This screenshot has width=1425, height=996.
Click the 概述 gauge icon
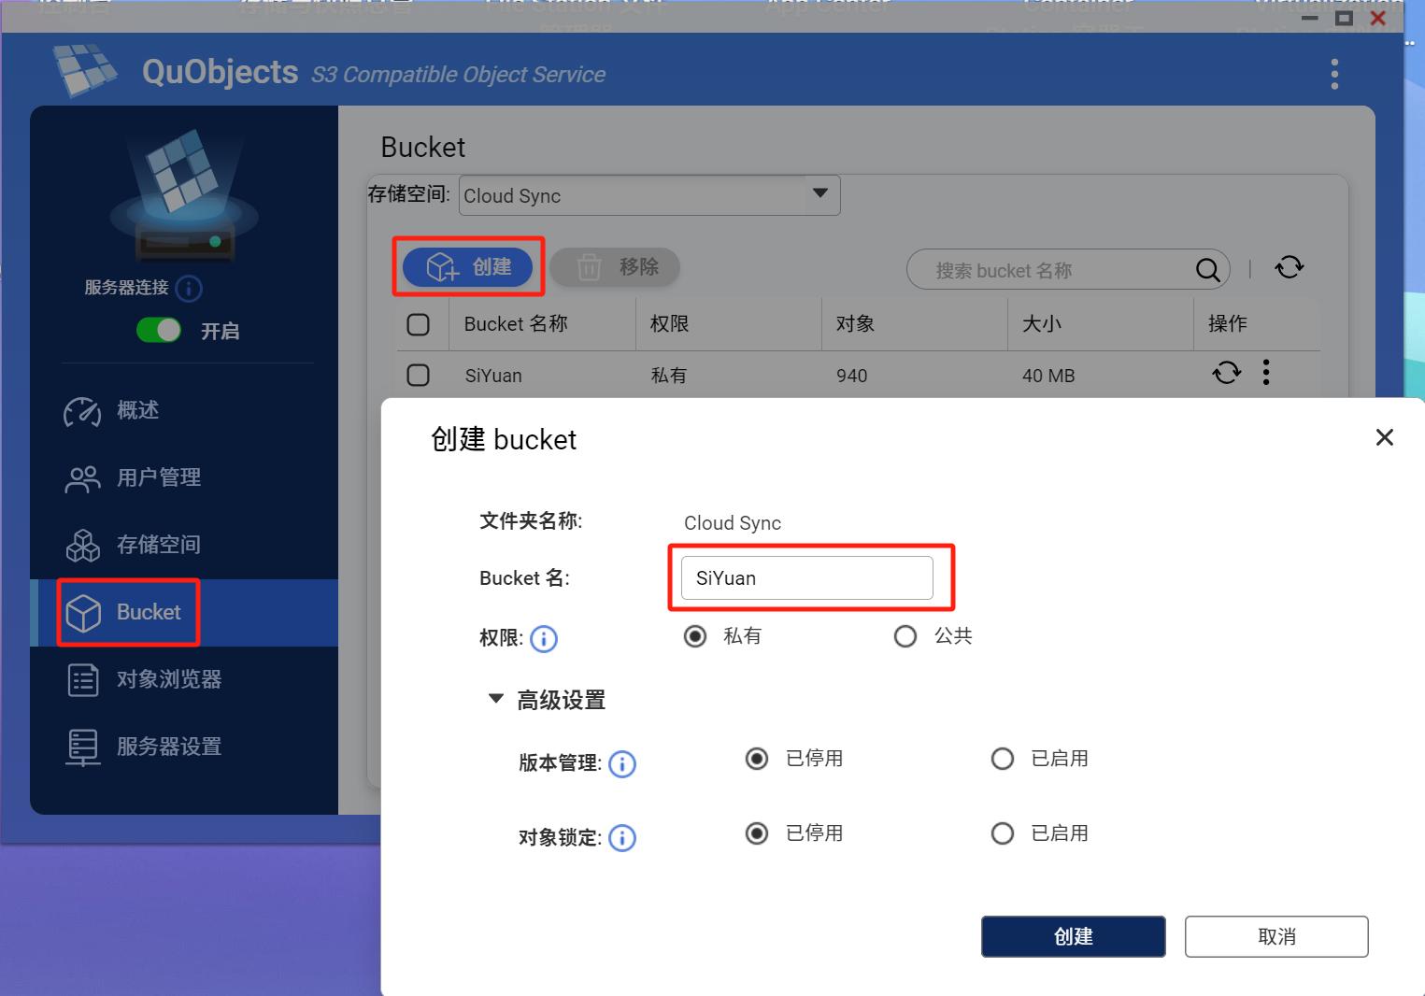click(82, 411)
